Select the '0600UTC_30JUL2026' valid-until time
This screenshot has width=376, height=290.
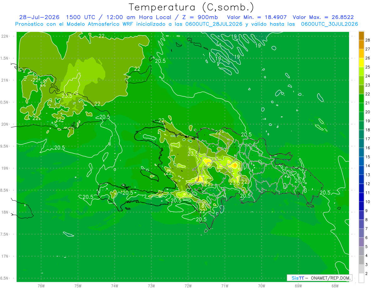[329, 24]
